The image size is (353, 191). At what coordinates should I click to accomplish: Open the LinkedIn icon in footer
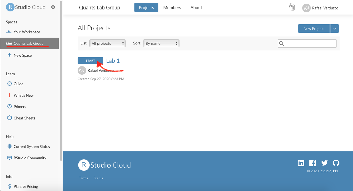[x=301, y=163]
